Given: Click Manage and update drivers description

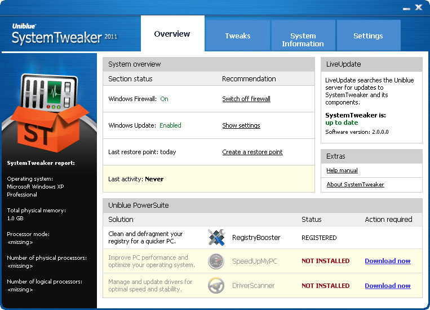Looking at the screenshot, I should (150, 285).
